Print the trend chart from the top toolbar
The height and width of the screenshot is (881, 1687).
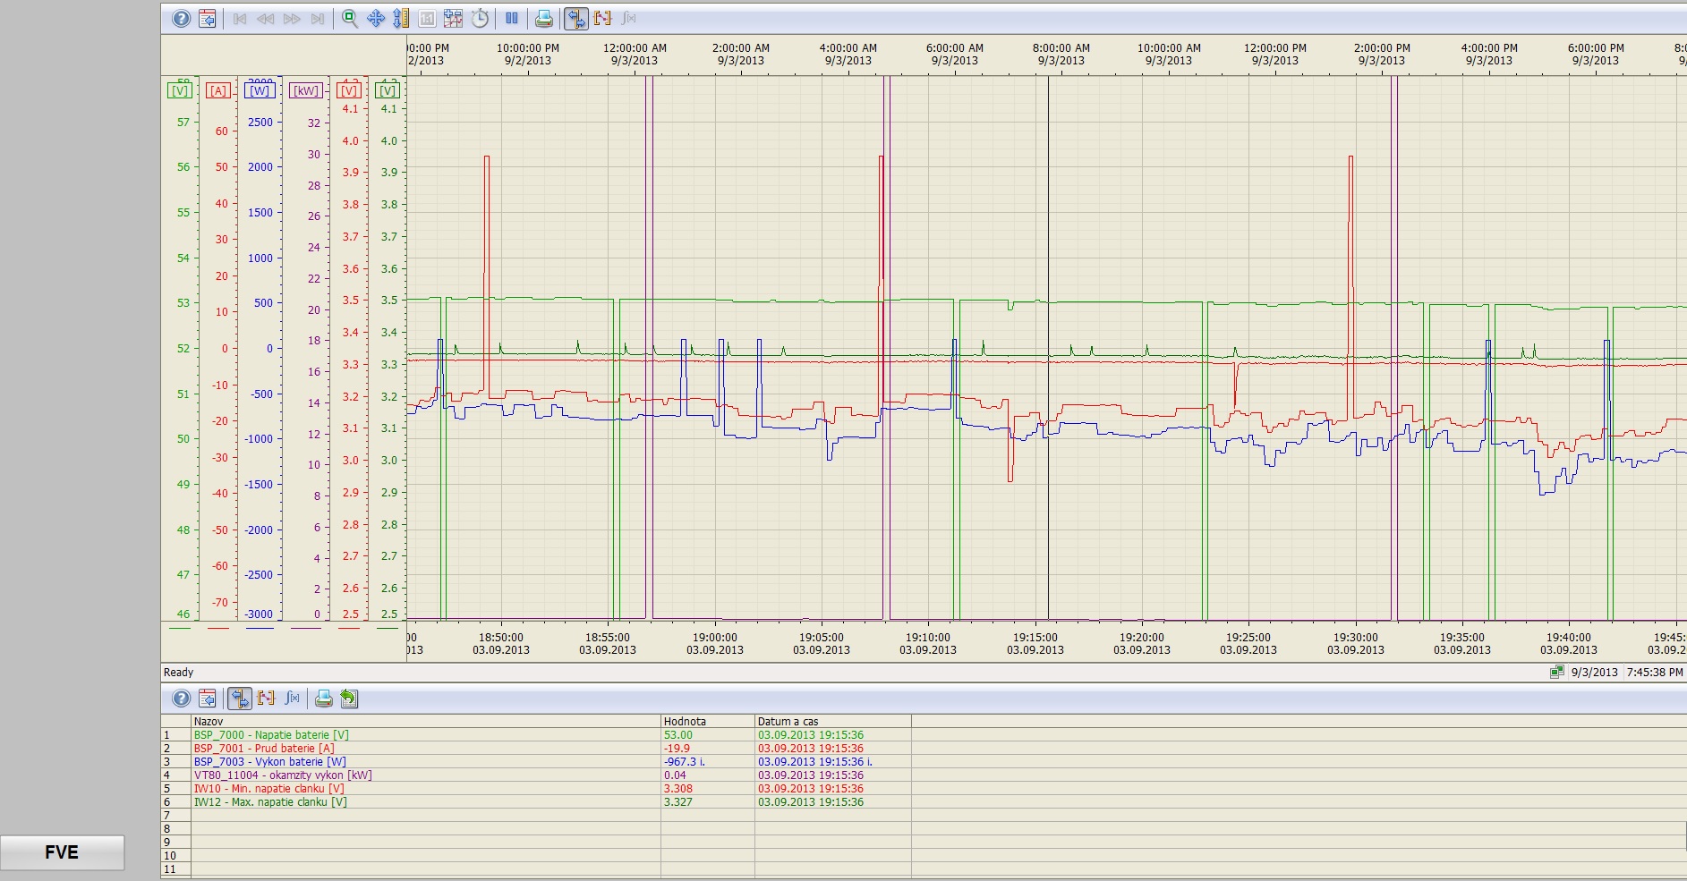click(543, 19)
